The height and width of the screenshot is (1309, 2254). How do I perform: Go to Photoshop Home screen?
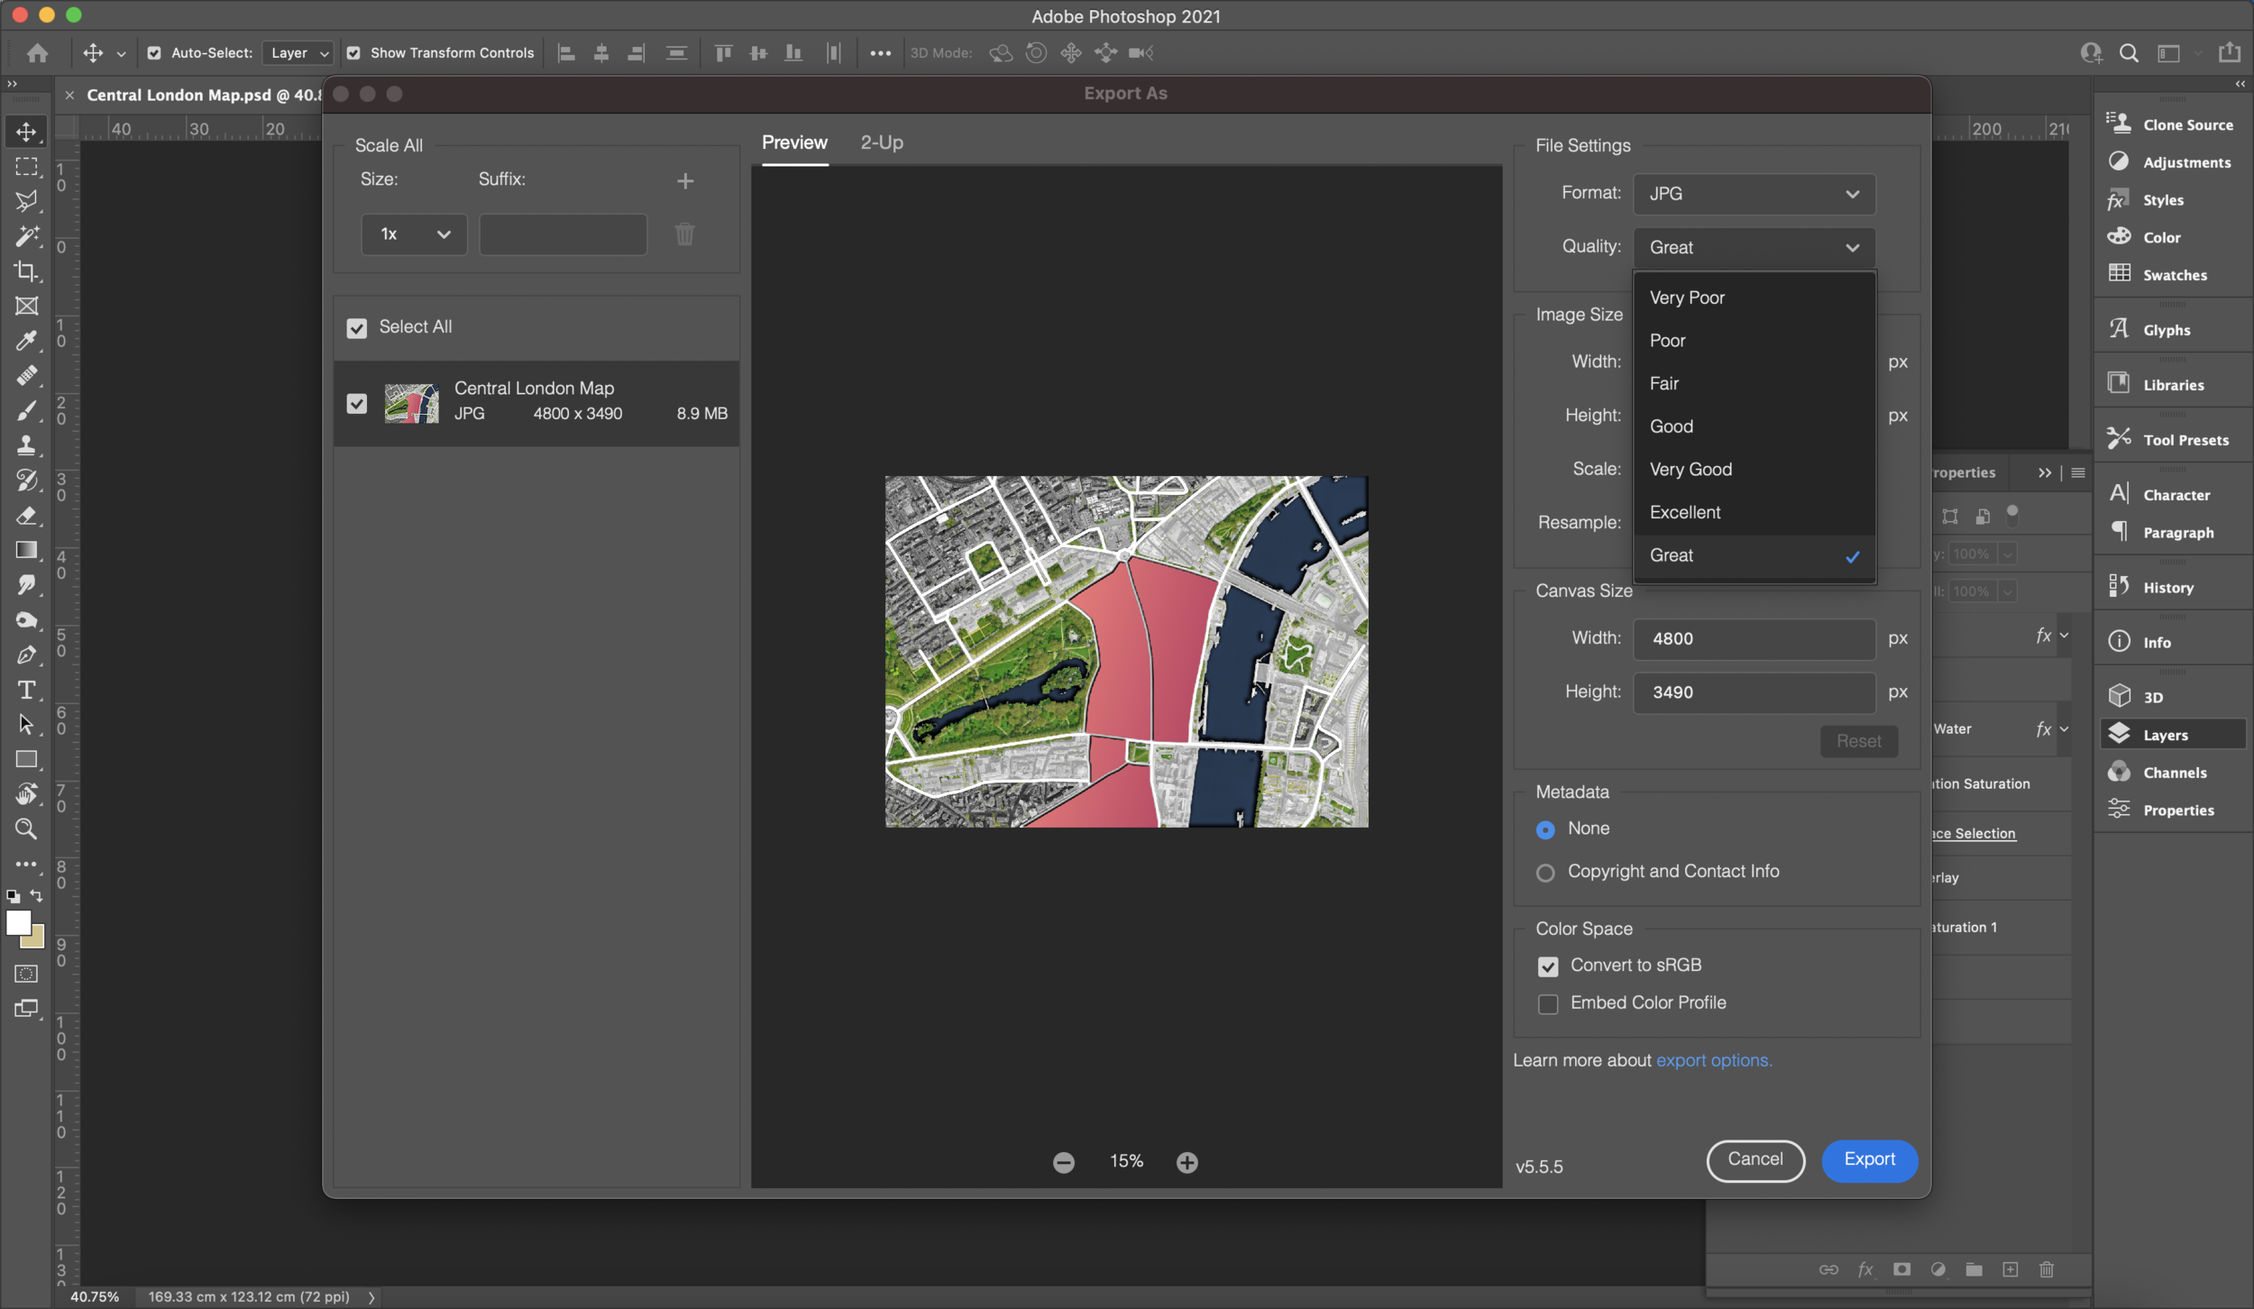coord(37,53)
